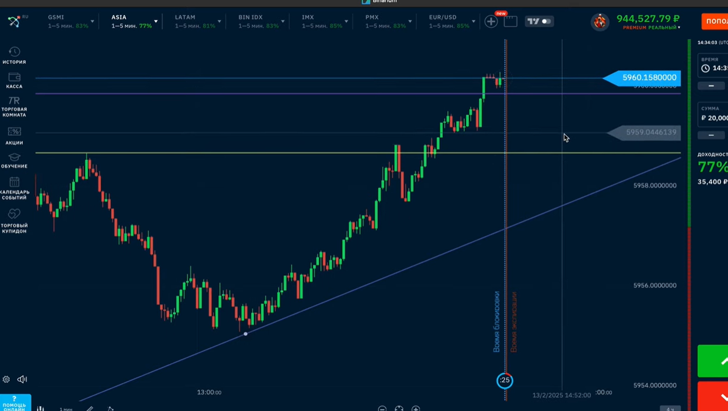Screen dimensions: 728x411
Task: Click the Binarium logo in the header
Action: click(x=14, y=22)
